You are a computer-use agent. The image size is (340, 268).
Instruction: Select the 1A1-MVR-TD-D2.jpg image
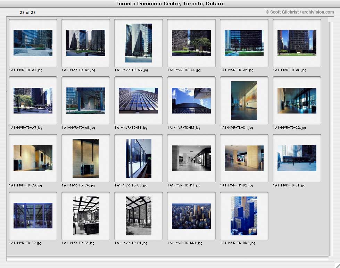[244, 158]
